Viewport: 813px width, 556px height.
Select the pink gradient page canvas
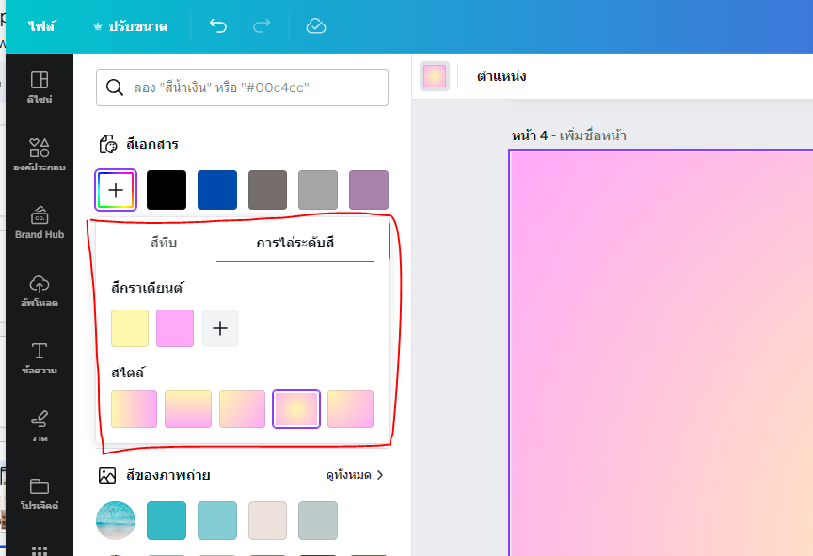[x=662, y=353]
